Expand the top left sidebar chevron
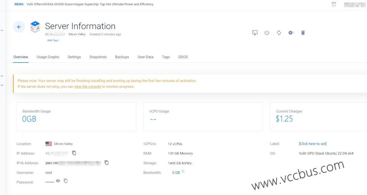Viewport: 367px width, 195px height. click(2, 31)
